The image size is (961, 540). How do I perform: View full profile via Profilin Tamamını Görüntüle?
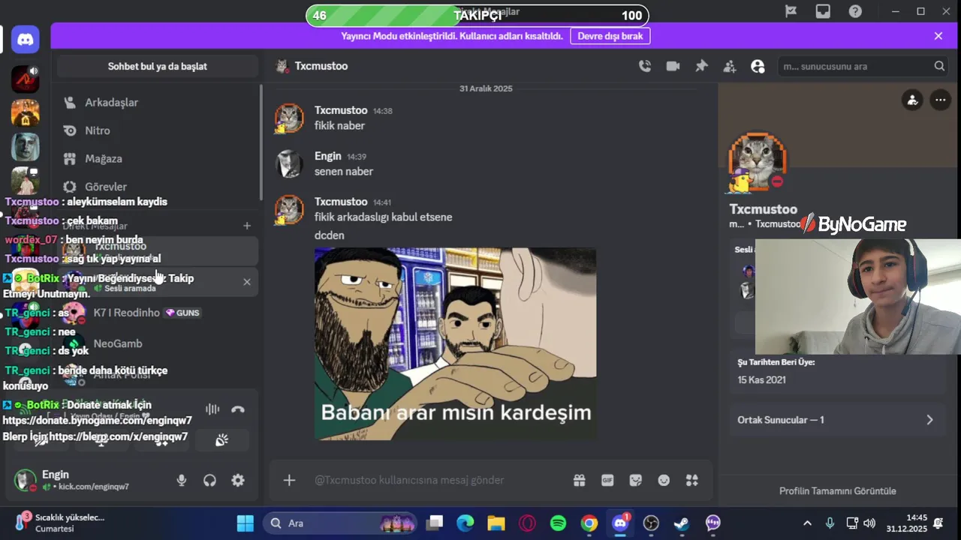(838, 491)
